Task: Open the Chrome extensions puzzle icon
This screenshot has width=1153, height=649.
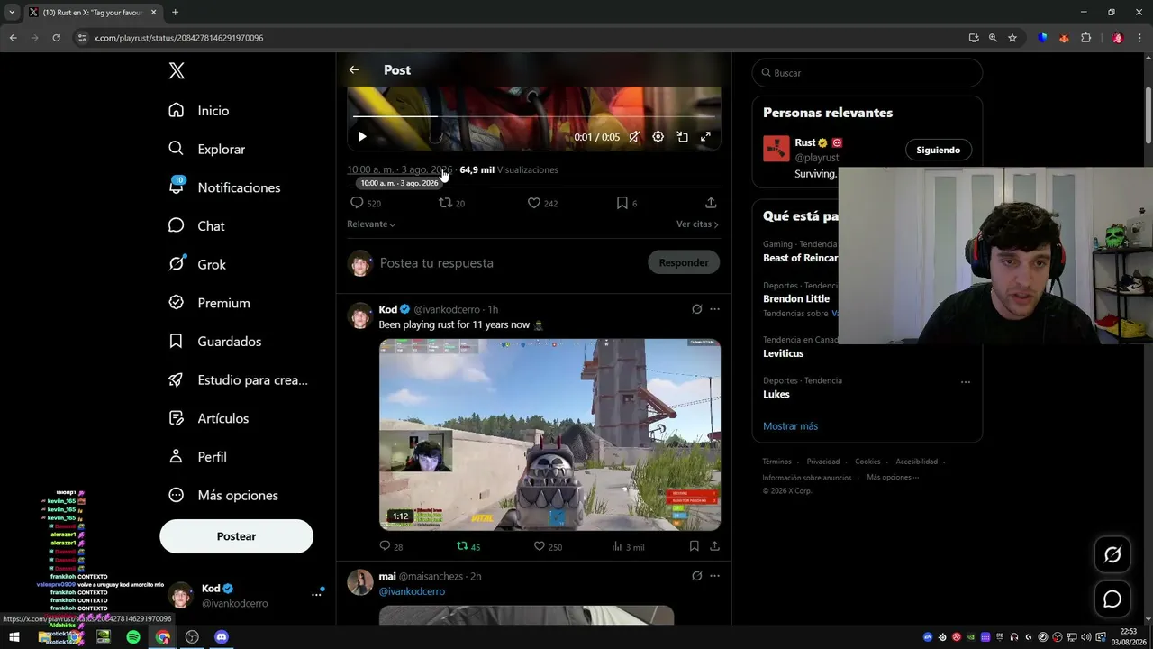Action: [x=1085, y=38]
